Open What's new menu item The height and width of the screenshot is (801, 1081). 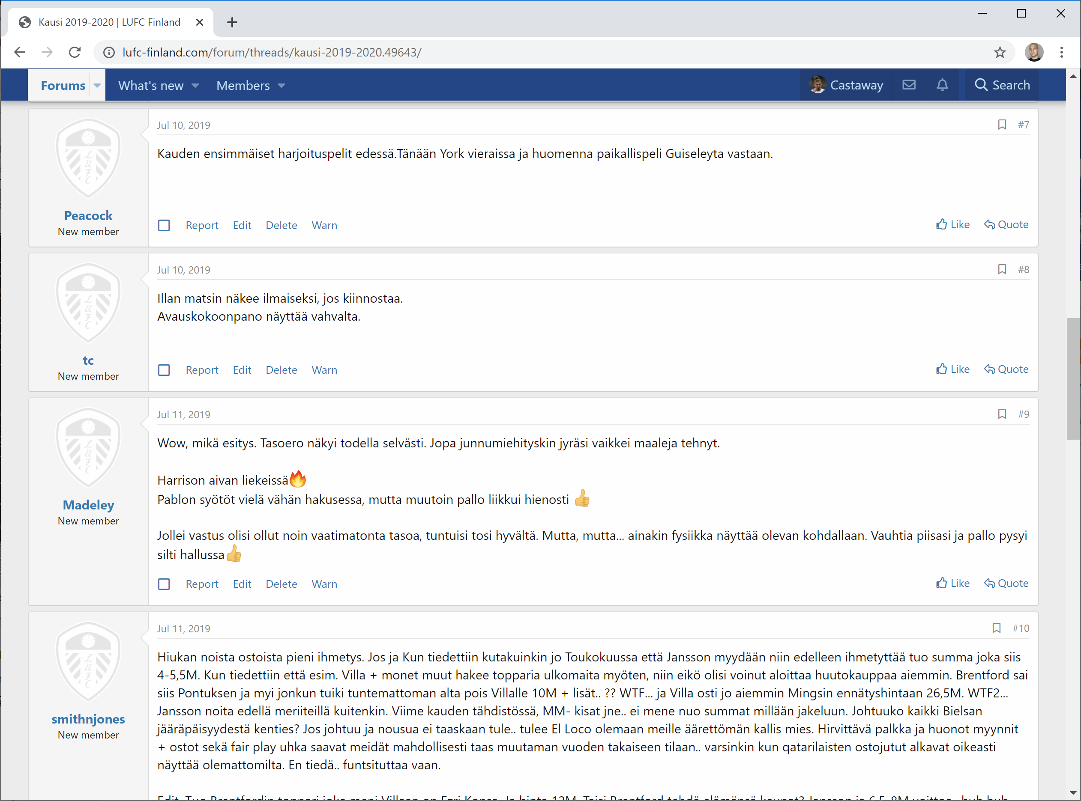[x=151, y=85]
